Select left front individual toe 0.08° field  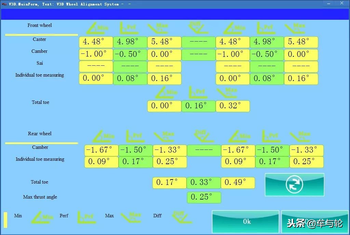(x=130, y=78)
